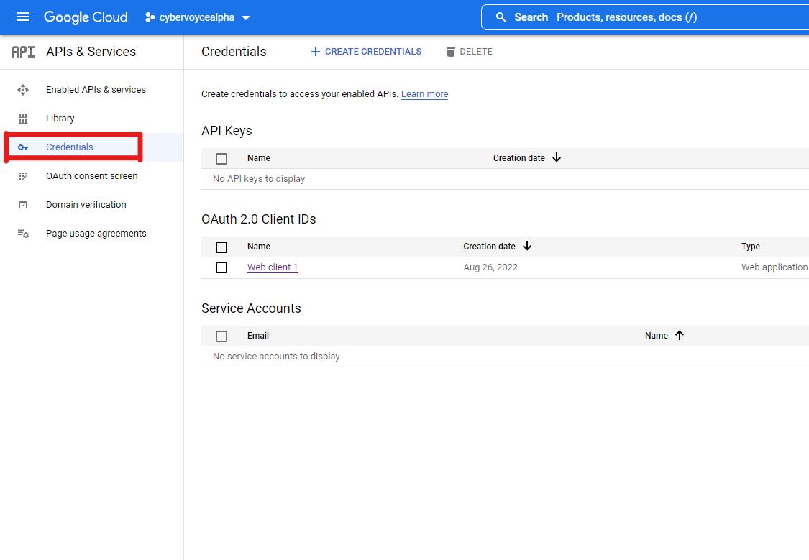Click the Delete trash icon
This screenshot has height=560, width=809.
pos(450,51)
